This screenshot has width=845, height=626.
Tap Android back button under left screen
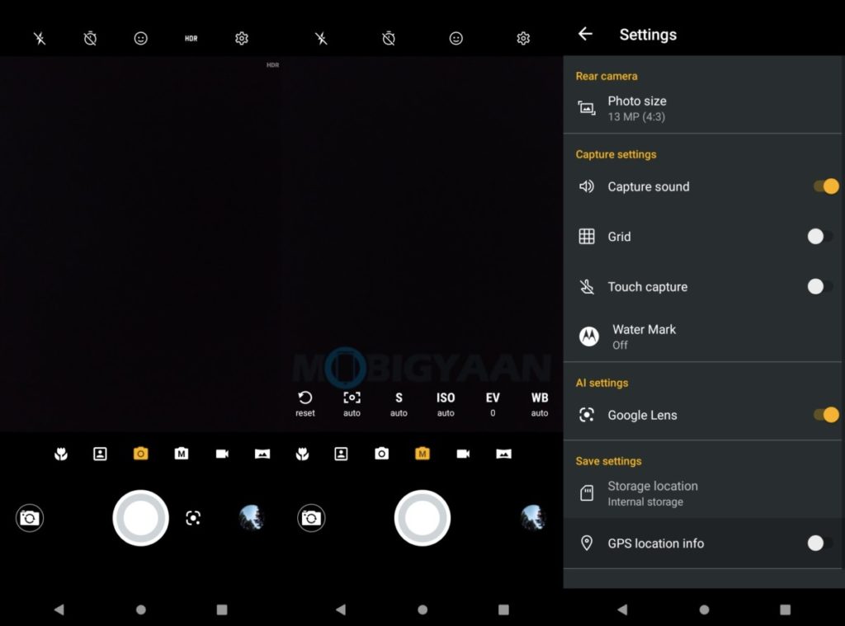click(59, 610)
